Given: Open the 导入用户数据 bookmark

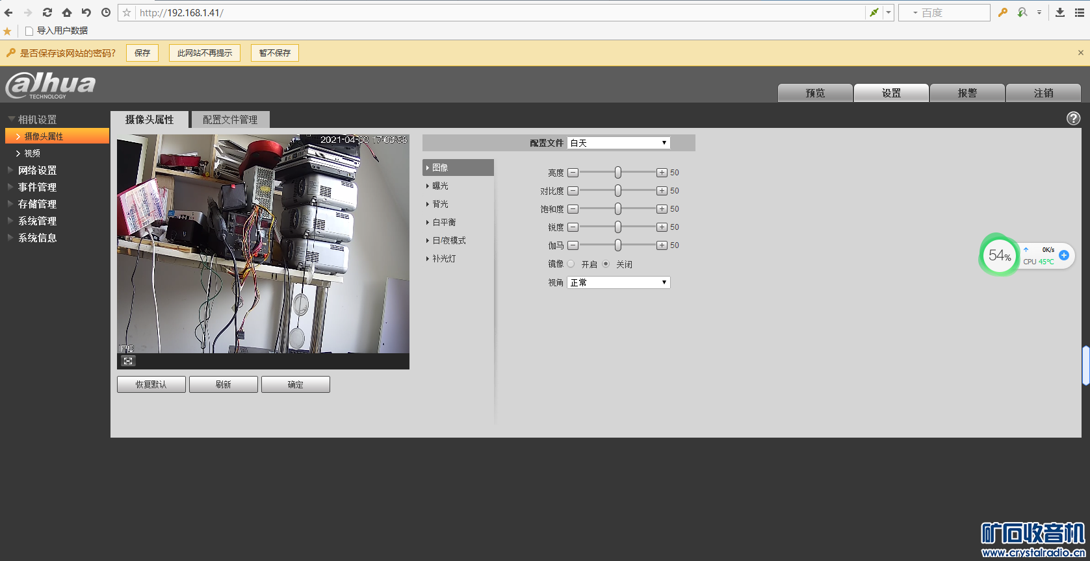Looking at the screenshot, I should (x=57, y=31).
